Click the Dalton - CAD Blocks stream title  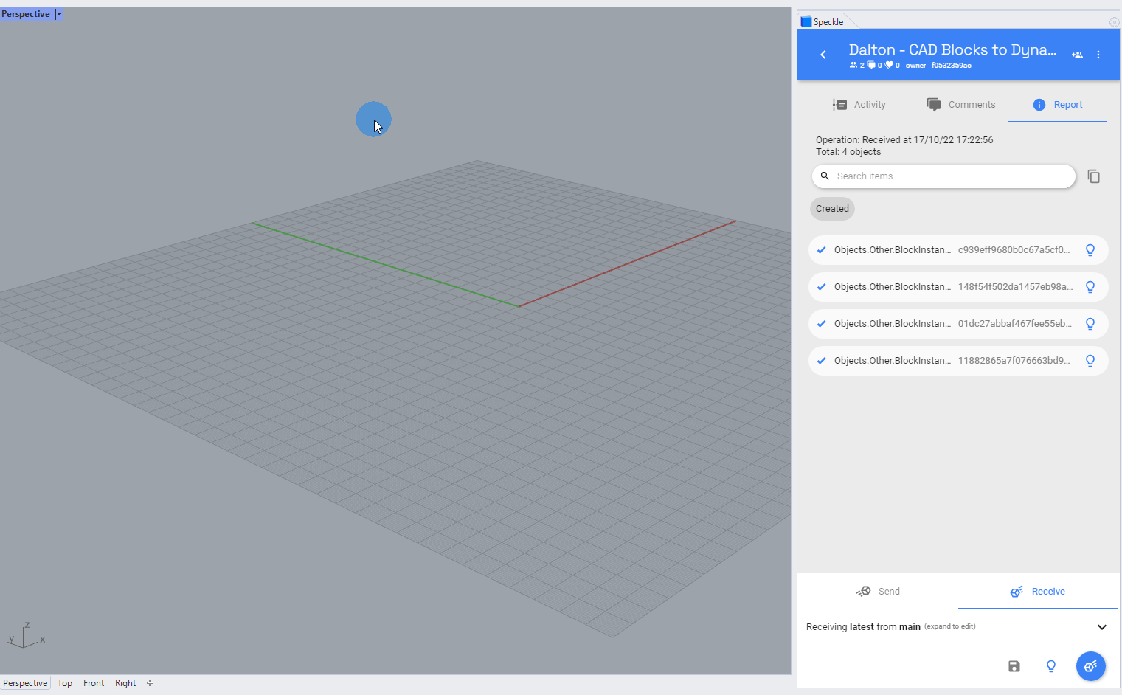pyautogui.click(x=952, y=49)
